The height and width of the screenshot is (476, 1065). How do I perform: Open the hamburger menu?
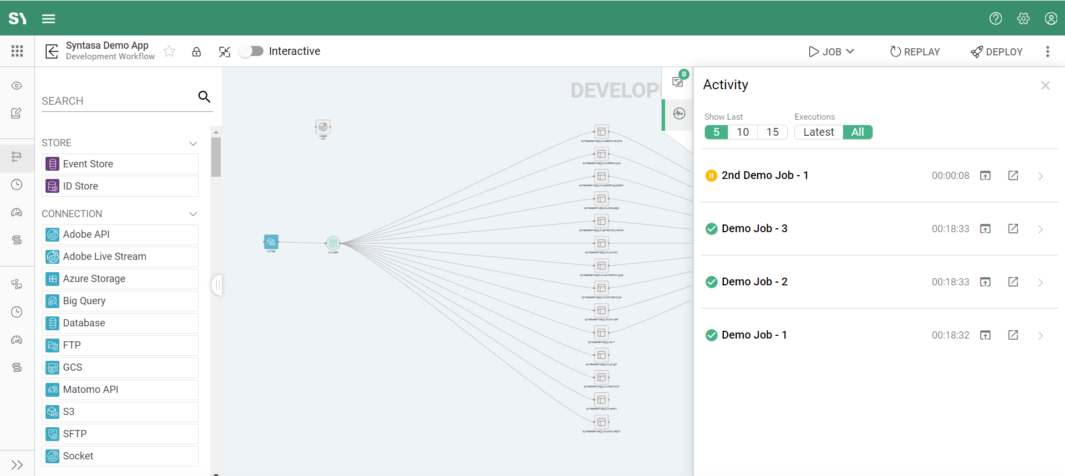pos(49,19)
